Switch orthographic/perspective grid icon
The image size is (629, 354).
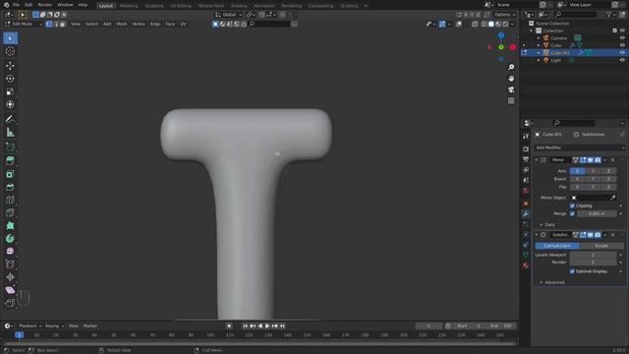[x=511, y=100]
